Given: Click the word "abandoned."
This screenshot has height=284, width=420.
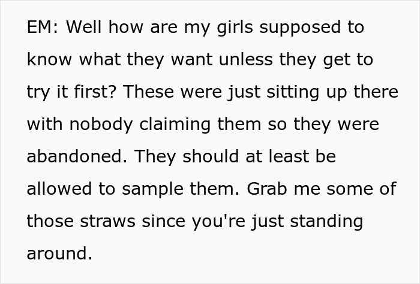Looking at the screenshot, I should (x=76, y=158).
